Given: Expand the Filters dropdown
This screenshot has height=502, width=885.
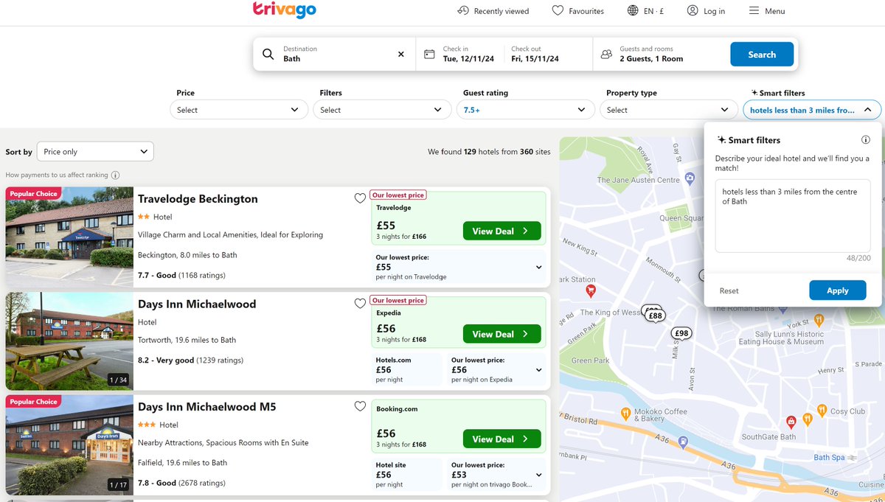Looking at the screenshot, I should click(382, 110).
